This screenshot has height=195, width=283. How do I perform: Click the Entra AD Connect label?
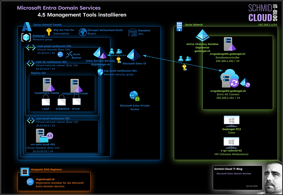(228, 94)
